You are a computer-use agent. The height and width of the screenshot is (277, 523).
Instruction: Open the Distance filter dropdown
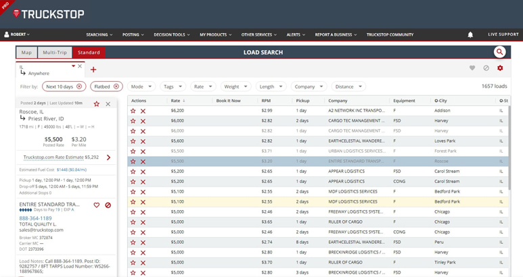pos(348,86)
